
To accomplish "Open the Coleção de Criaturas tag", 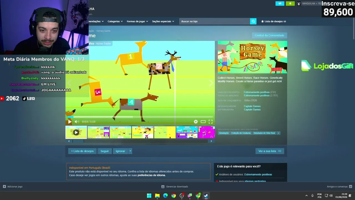I will tap(241, 133).
